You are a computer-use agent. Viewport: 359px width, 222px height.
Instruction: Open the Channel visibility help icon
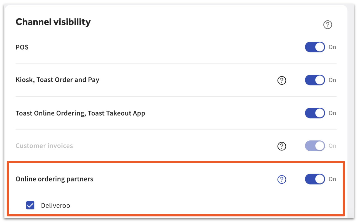click(x=327, y=25)
